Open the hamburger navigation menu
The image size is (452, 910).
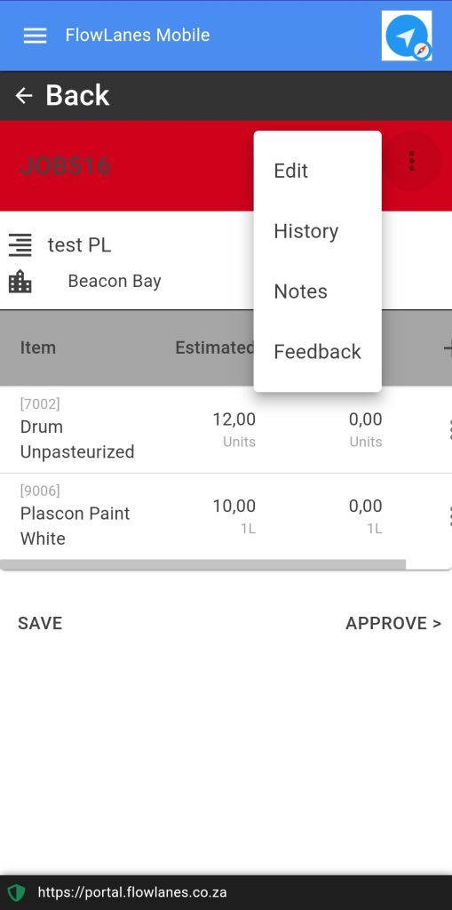pyautogui.click(x=35, y=36)
